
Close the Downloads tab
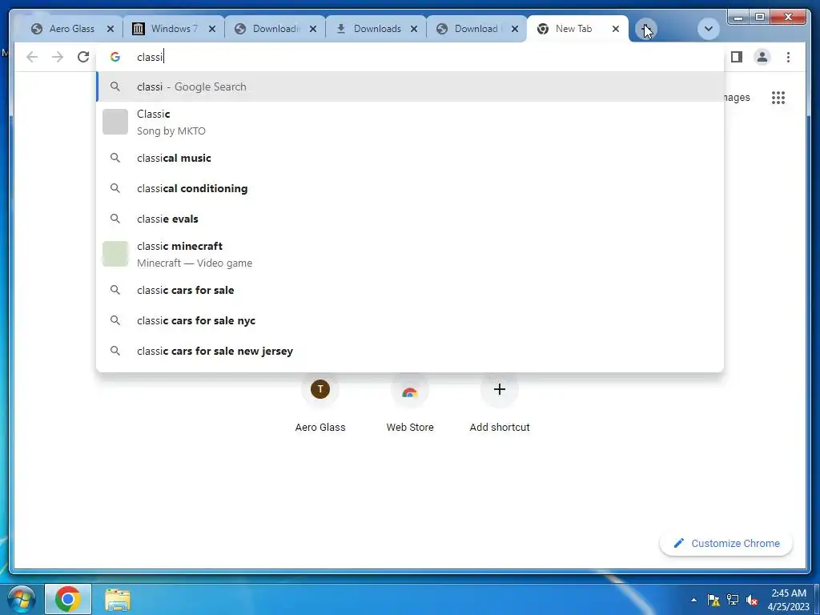point(414,29)
